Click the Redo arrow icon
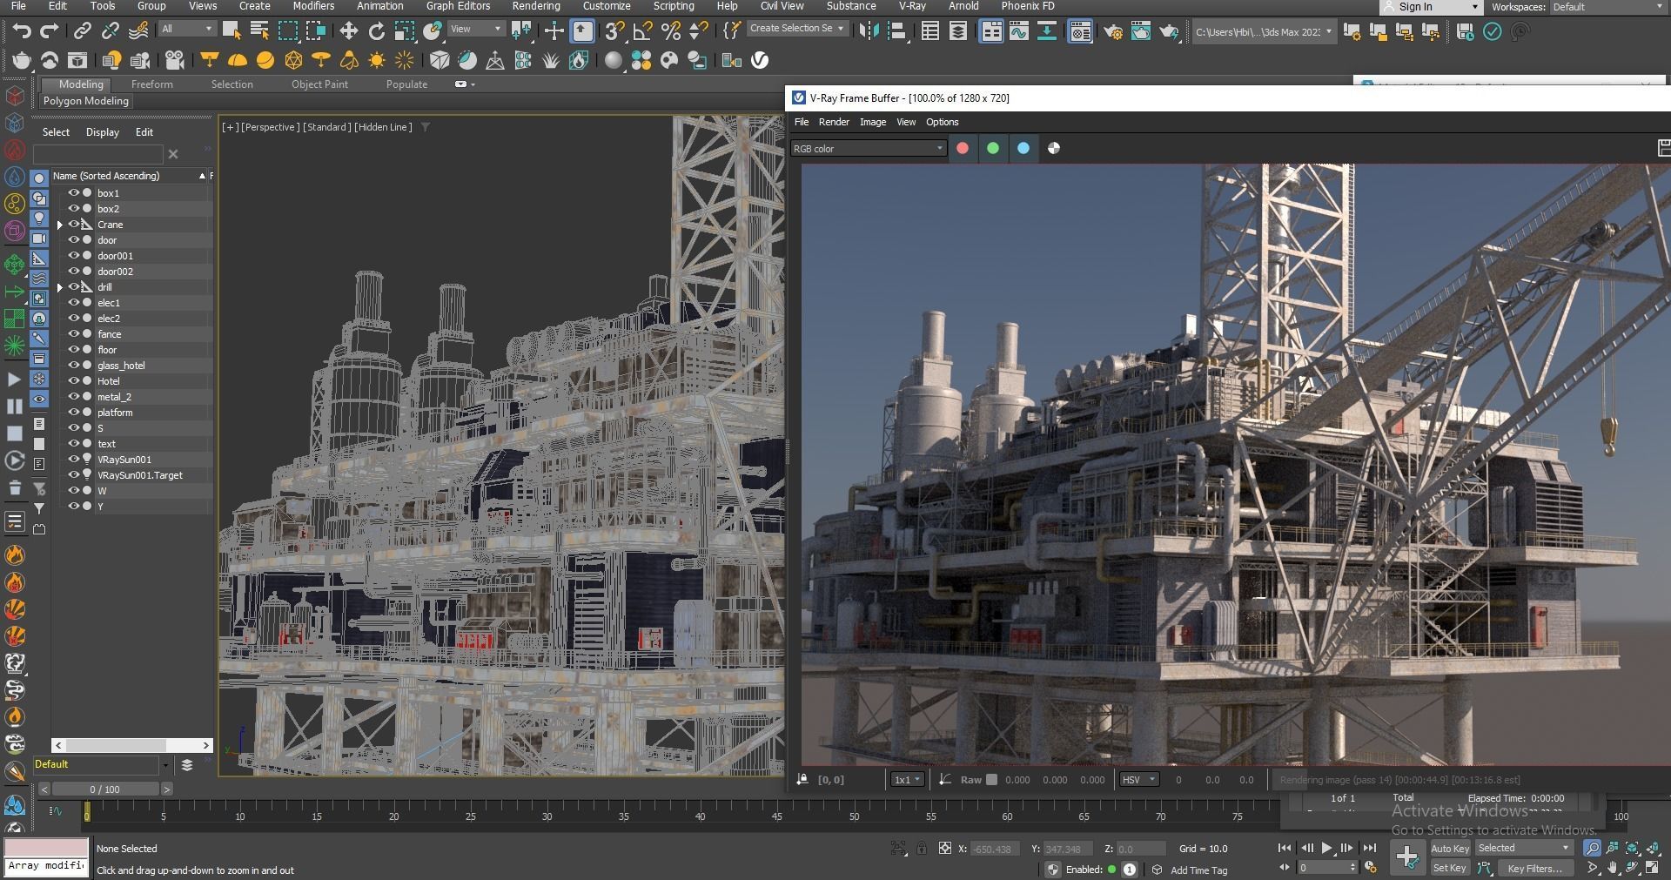 pyautogui.click(x=50, y=31)
